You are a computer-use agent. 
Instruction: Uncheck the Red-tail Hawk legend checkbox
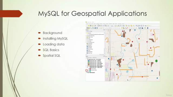coord(89,69)
